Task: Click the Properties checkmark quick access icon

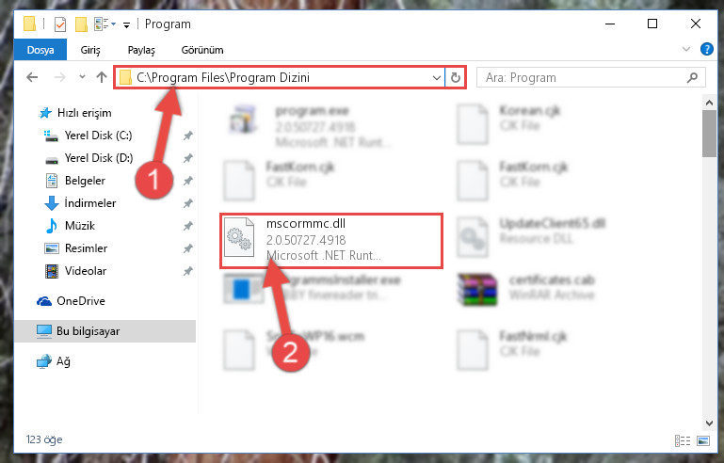Action: (60, 24)
